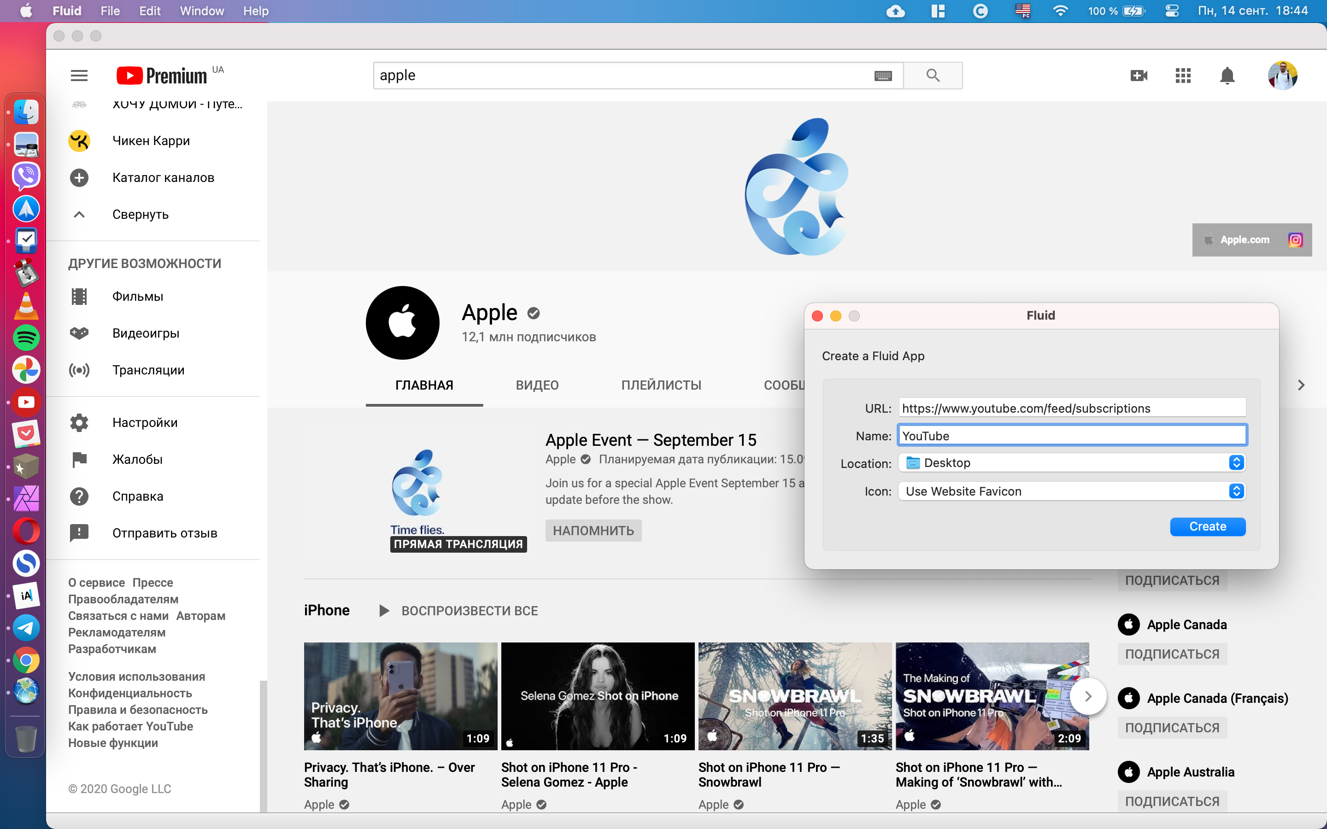Open the Fluid menu in the menu bar

(x=67, y=11)
